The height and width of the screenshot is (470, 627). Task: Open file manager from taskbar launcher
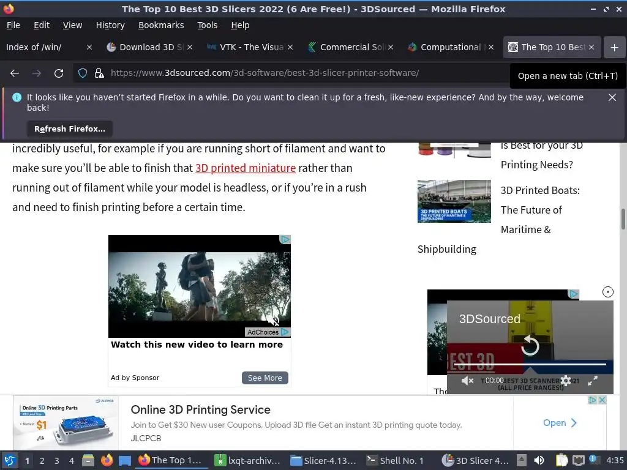88,460
